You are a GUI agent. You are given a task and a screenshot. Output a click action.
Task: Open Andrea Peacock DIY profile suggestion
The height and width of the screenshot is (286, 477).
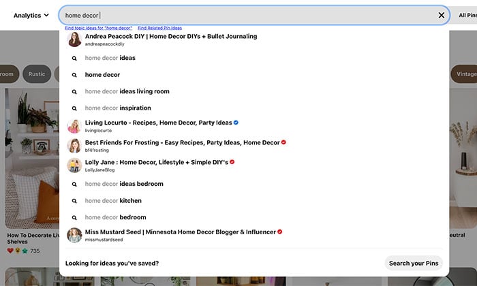click(171, 39)
